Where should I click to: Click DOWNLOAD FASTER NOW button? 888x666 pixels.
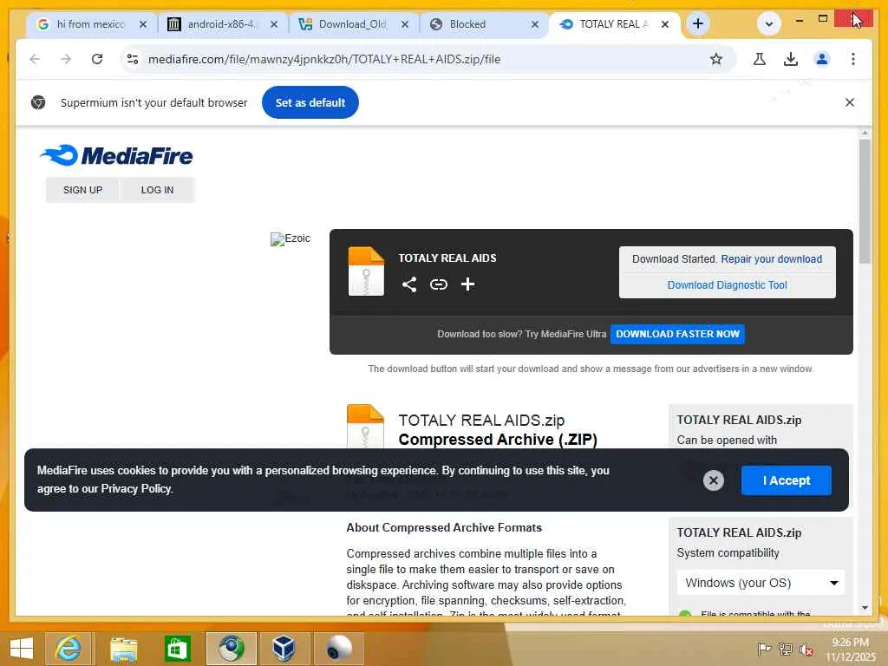point(677,334)
